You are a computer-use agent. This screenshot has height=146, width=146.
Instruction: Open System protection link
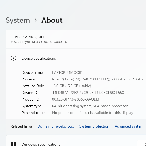point(94,126)
